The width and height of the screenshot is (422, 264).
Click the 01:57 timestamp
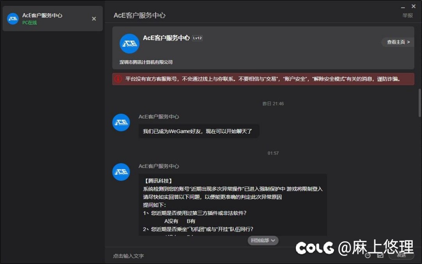tap(273, 153)
